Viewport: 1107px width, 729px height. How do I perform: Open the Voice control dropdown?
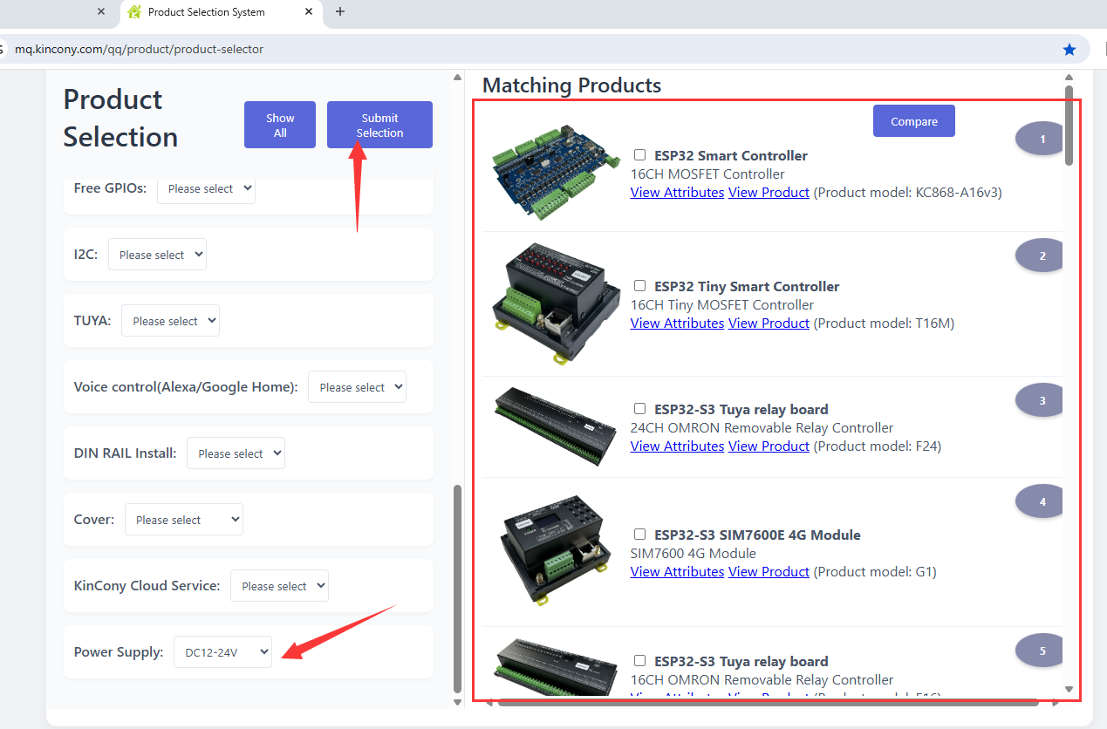click(357, 387)
